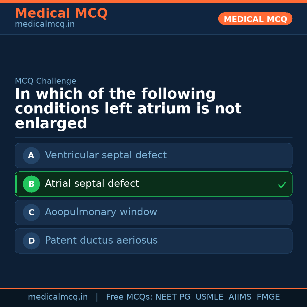Open the NEET PG category
307x307 pixels.
point(173,296)
